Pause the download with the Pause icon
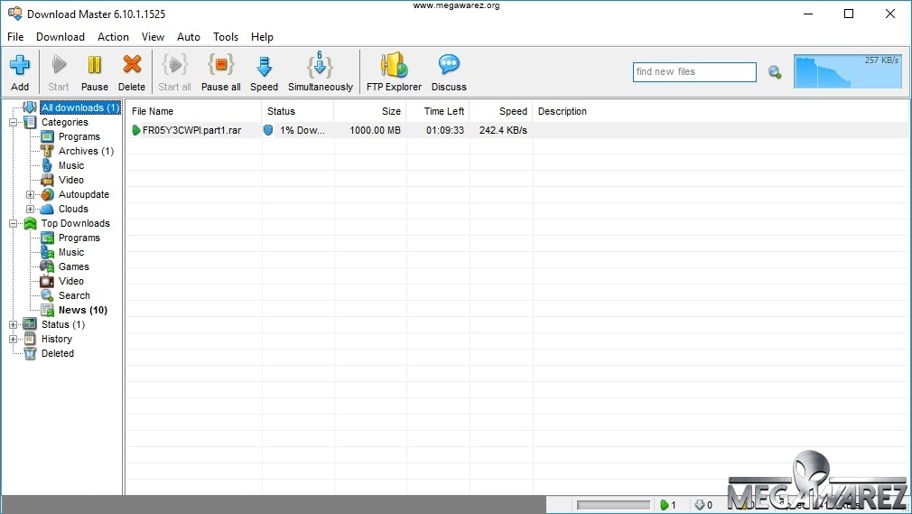The height and width of the screenshot is (514, 912). [94, 65]
